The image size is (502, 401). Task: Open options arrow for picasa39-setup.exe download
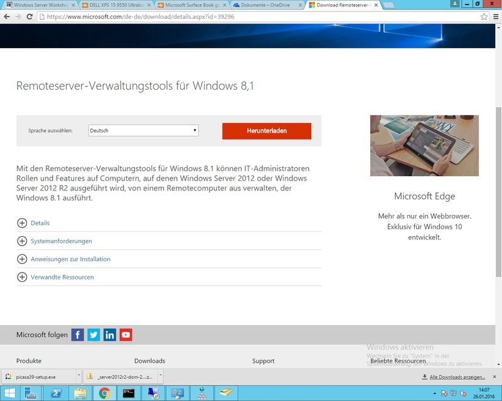(x=79, y=377)
